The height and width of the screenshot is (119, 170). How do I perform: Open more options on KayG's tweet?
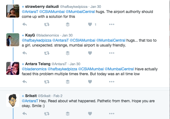point(112,53)
